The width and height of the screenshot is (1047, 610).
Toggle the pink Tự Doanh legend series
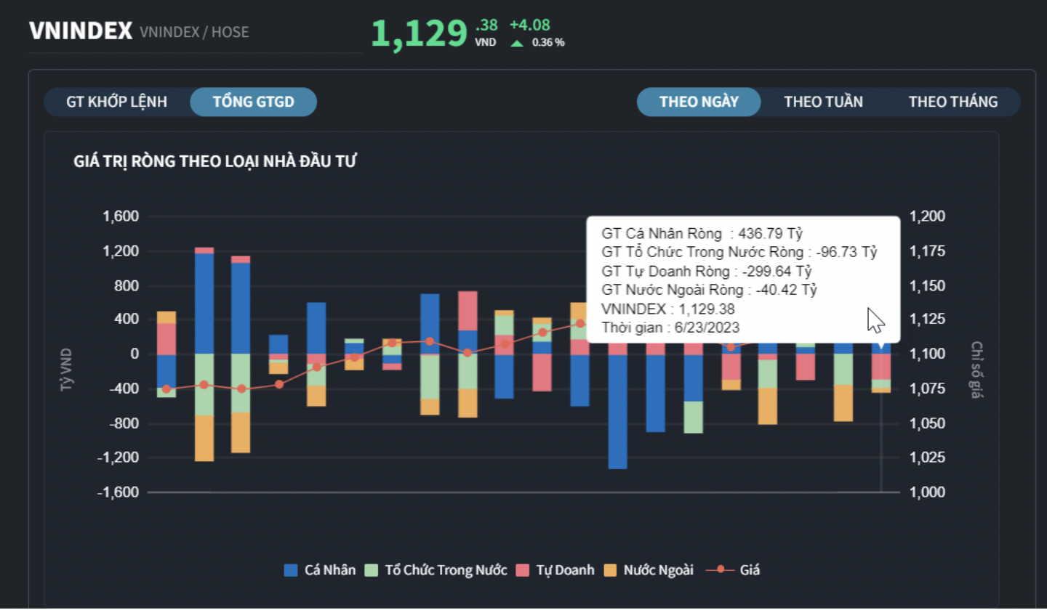[555, 570]
